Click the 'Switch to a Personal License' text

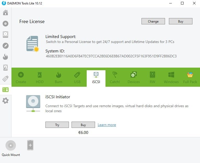click(x=110, y=42)
